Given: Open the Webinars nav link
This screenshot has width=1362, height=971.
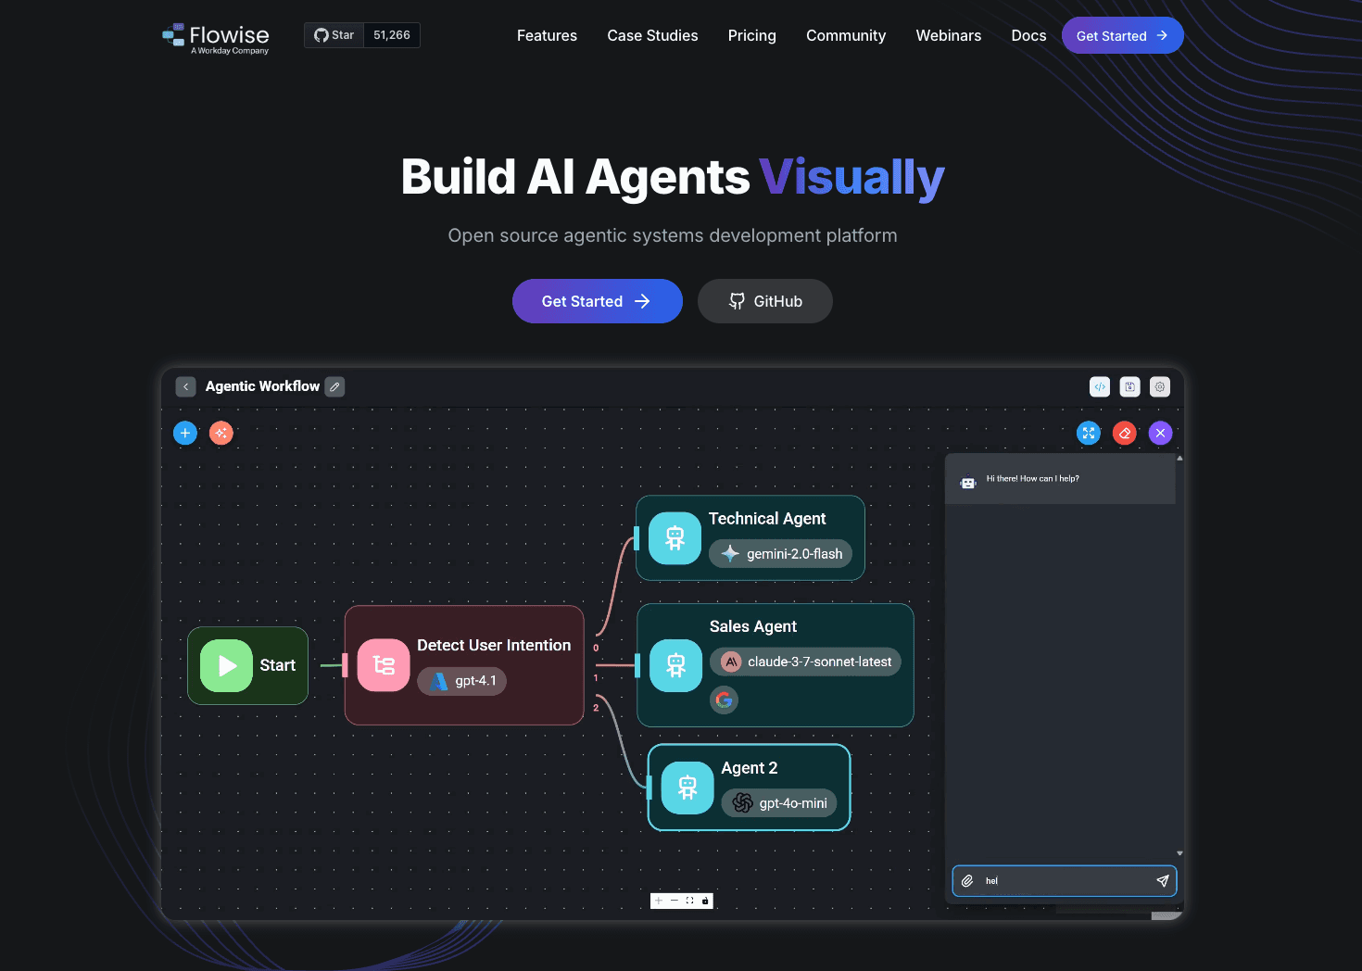Looking at the screenshot, I should click(x=948, y=35).
